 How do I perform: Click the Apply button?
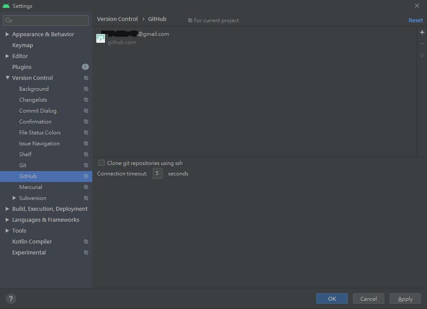[405, 299]
